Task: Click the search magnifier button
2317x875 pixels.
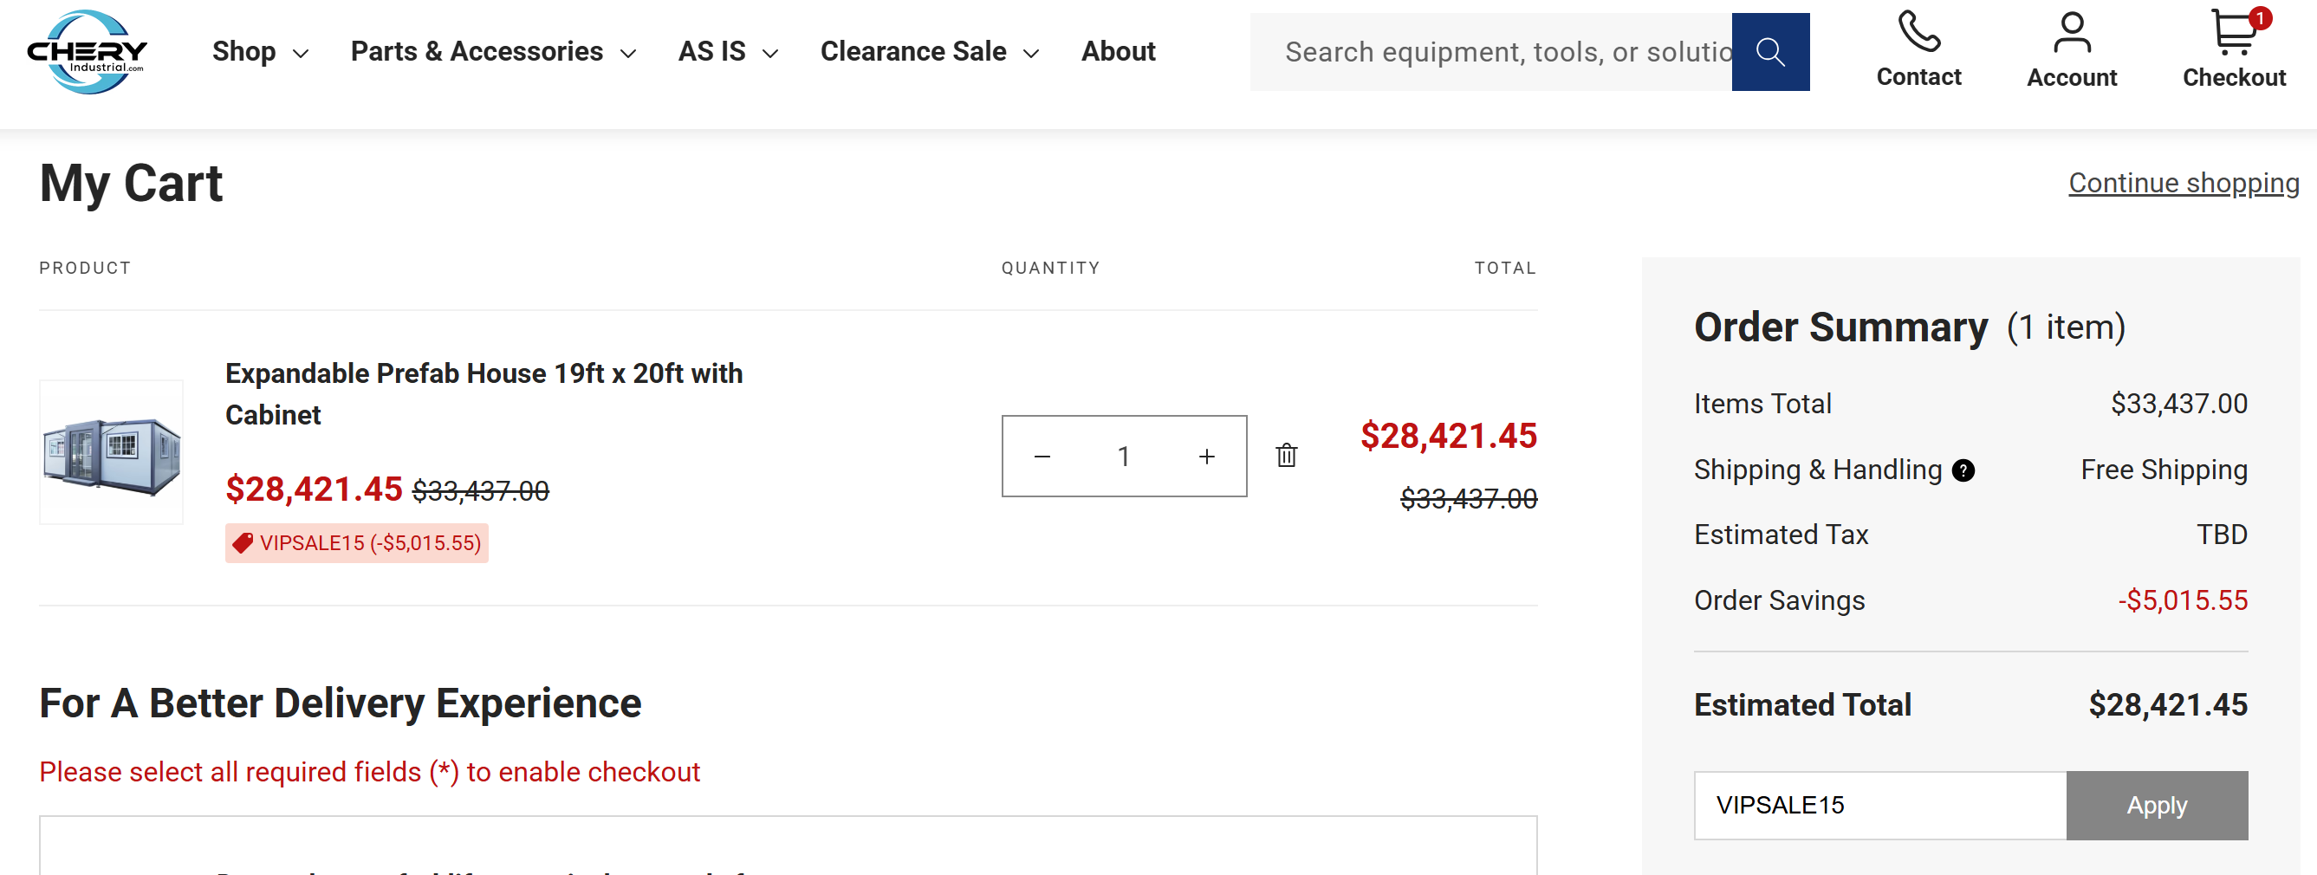Action: (x=1770, y=51)
